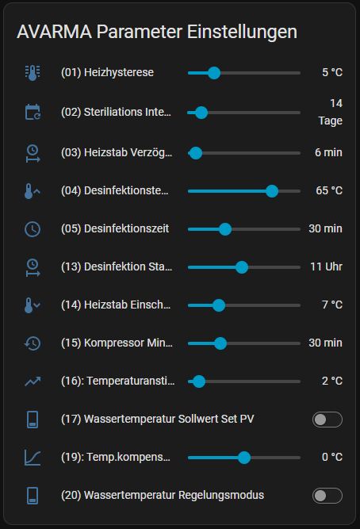
Task: Click the Temp.kompensation slider knob
Action: pos(244,458)
